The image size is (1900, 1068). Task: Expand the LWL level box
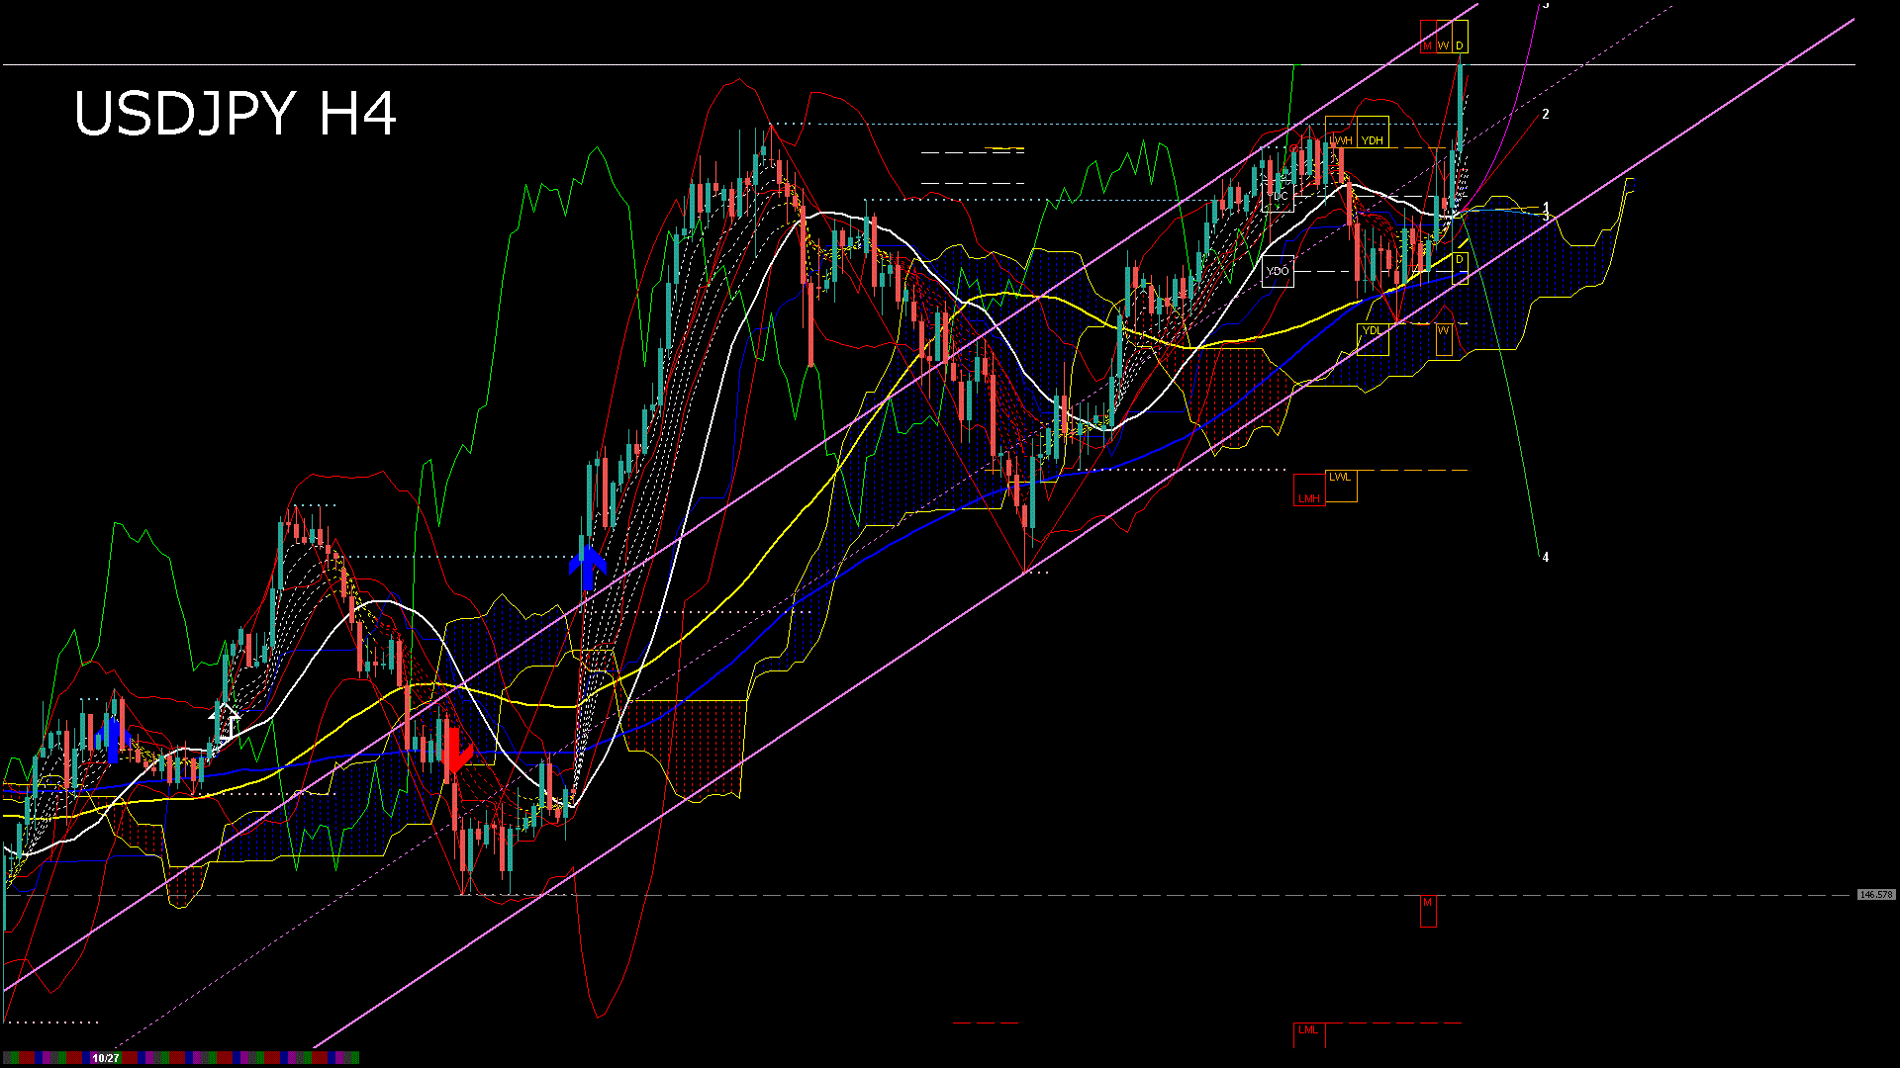tap(1341, 477)
